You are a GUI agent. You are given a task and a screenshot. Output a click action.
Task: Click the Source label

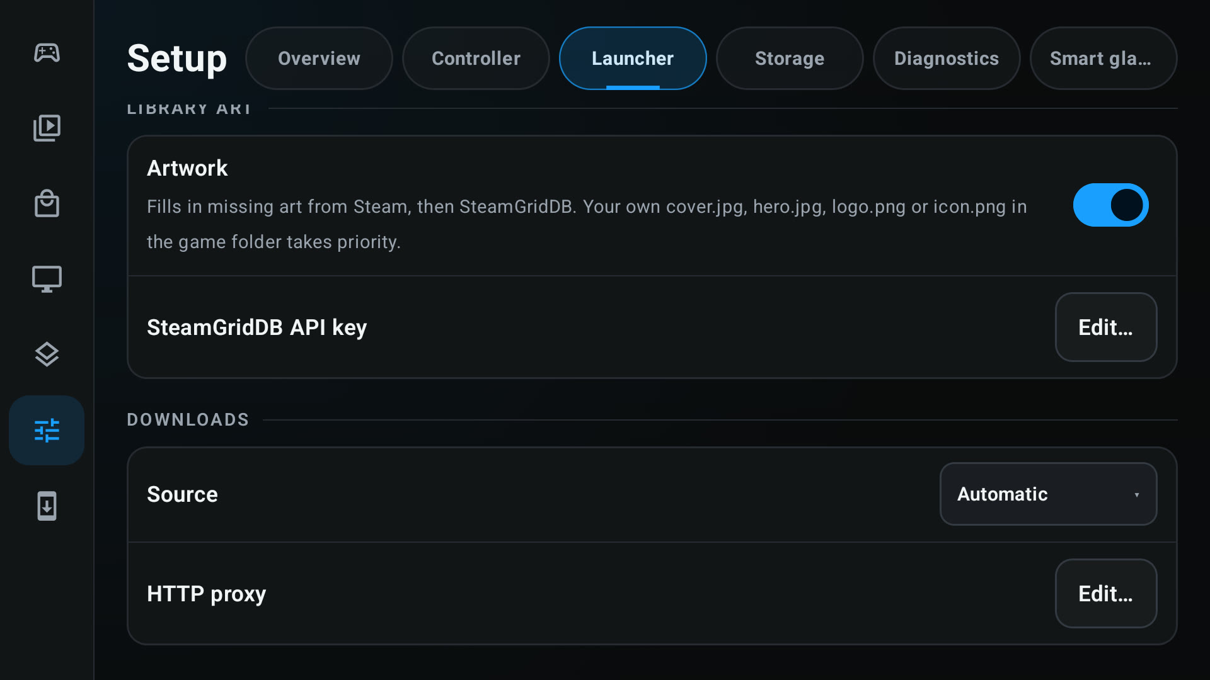(x=182, y=494)
